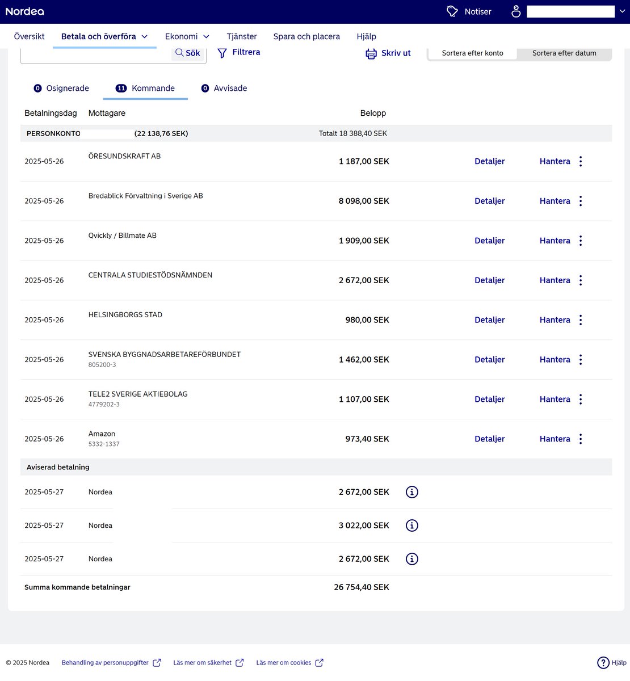
Task: Expand Betala och överföra menu
Action: 104,36
